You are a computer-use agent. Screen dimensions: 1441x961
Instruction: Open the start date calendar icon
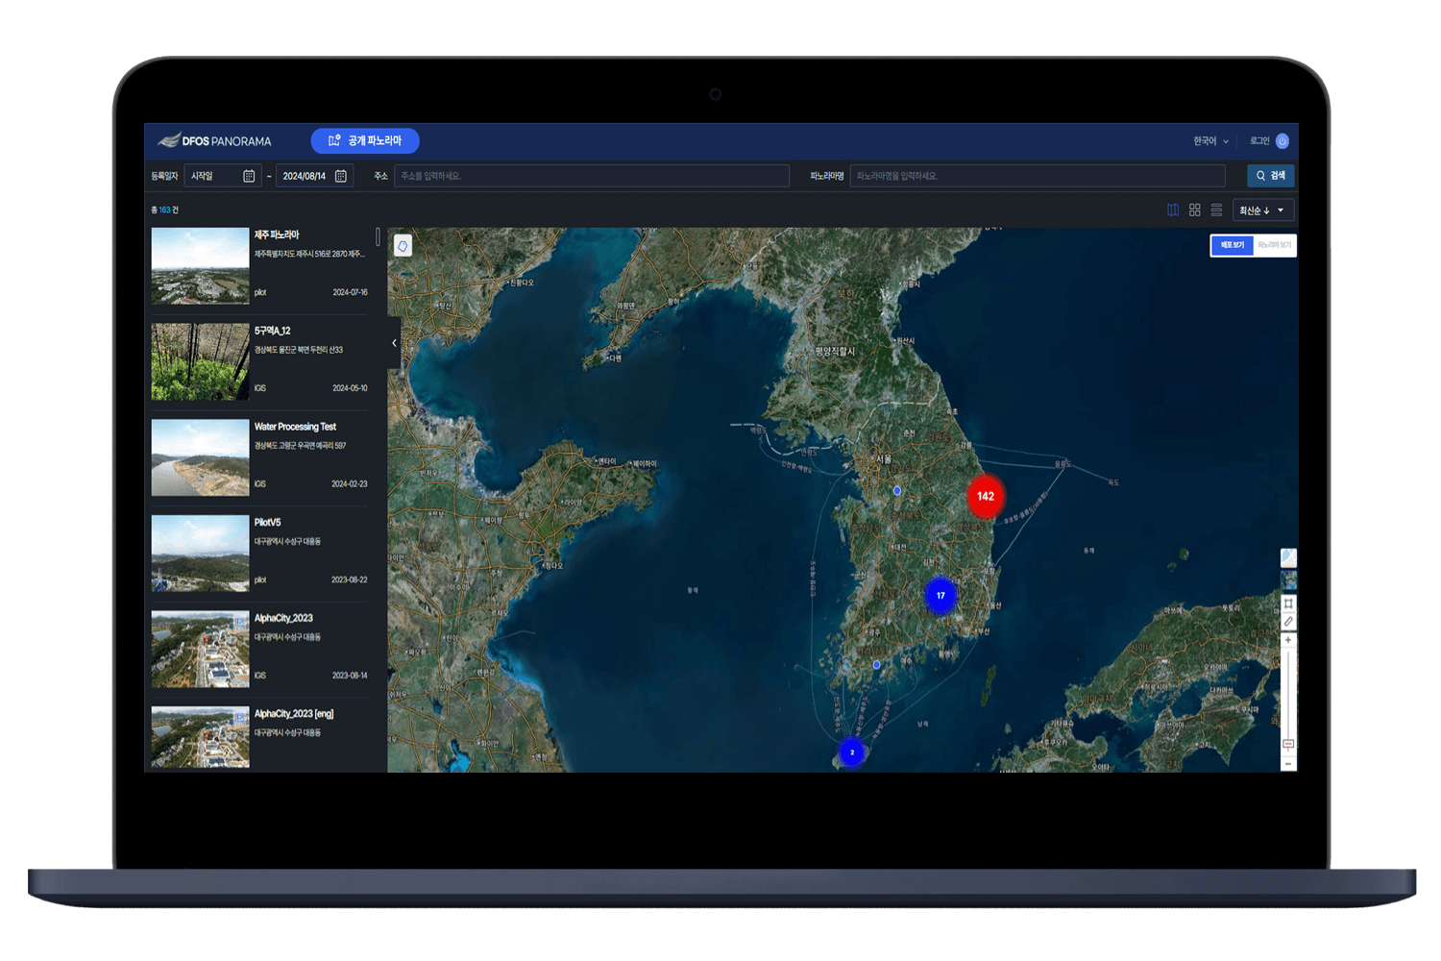(x=249, y=176)
